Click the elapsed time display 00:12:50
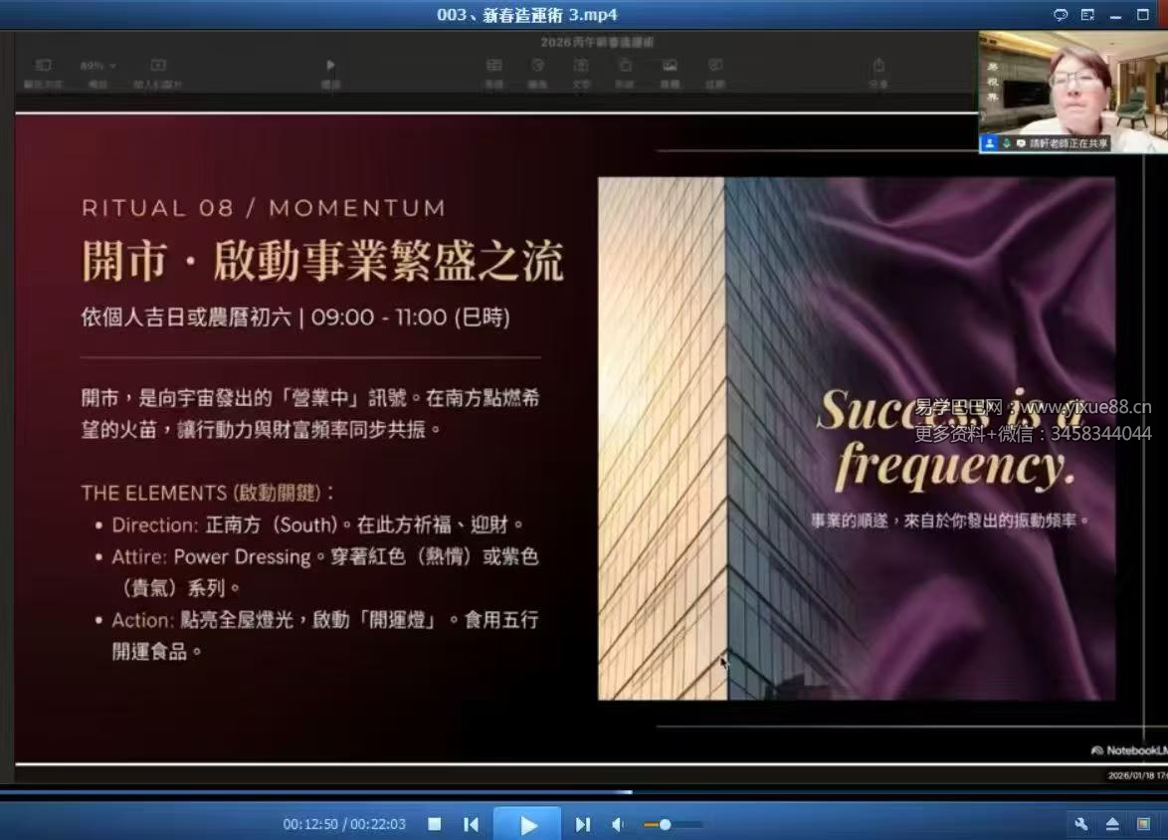1168x840 pixels. 310,824
